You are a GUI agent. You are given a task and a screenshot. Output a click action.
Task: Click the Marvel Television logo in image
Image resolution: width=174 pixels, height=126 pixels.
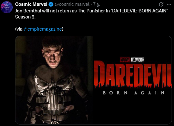tap(132, 60)
